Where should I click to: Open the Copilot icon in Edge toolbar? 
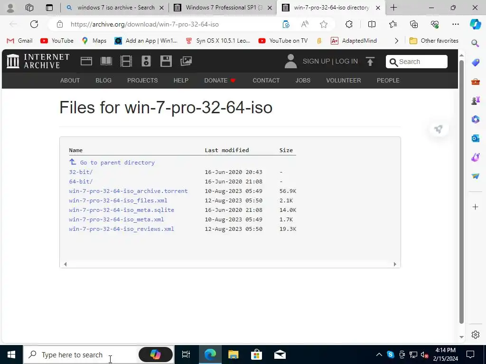pos(475,24)
